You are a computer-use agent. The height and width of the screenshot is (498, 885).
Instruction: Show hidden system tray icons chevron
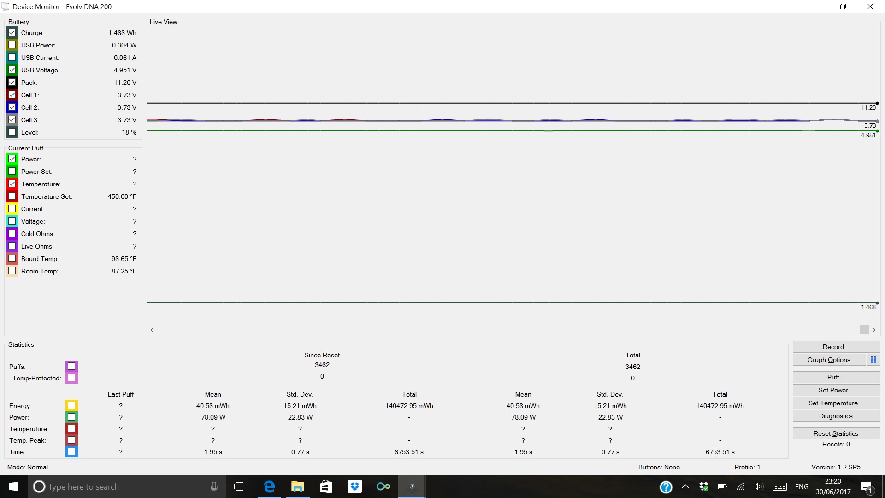(685, 486)
